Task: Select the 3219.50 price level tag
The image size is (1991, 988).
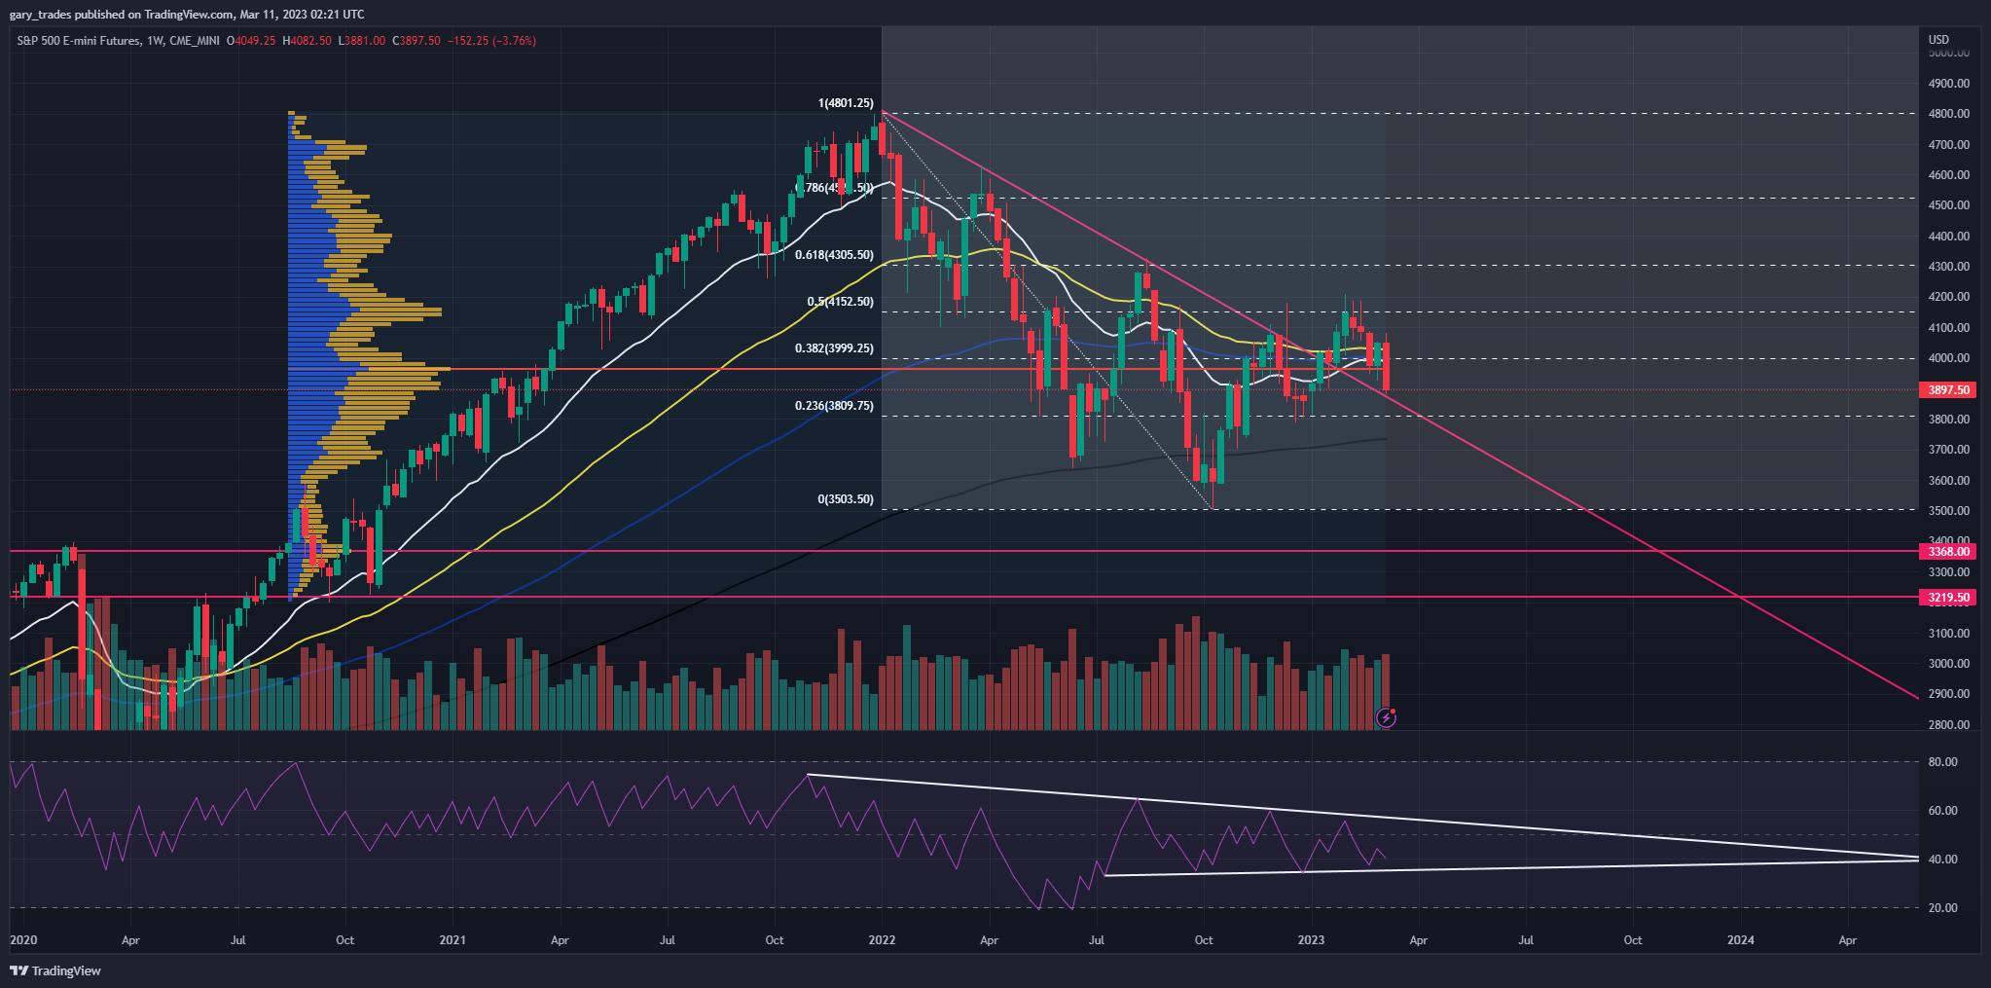Action: click(1948, 598)
